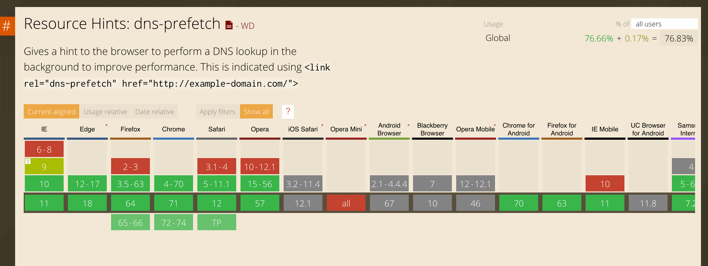This screenshot has height=266, width=708.
Task: Select UC Browser version 11.8
Action: point(648,203)
